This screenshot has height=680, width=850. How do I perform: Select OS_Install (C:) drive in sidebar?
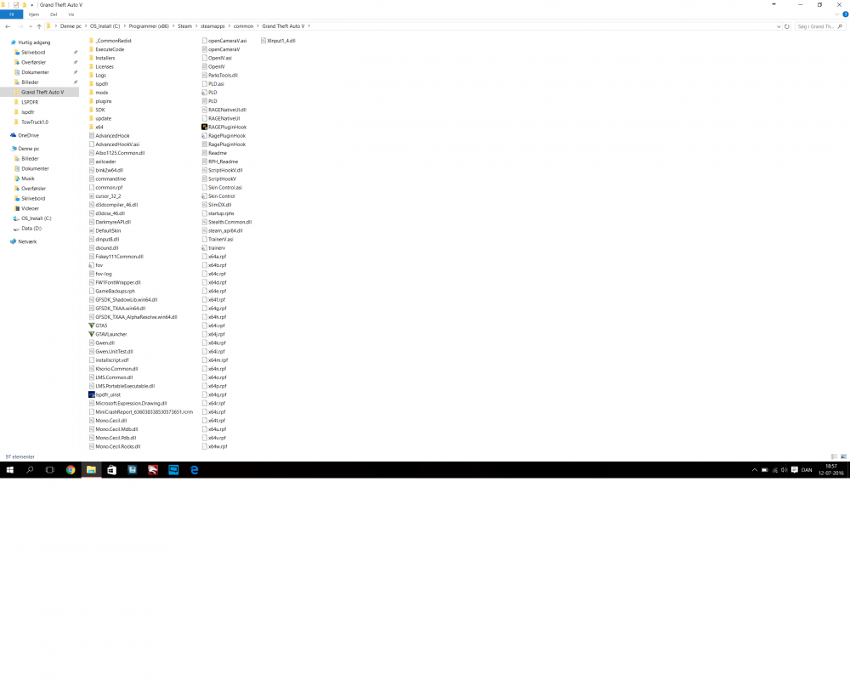(37, 218)
